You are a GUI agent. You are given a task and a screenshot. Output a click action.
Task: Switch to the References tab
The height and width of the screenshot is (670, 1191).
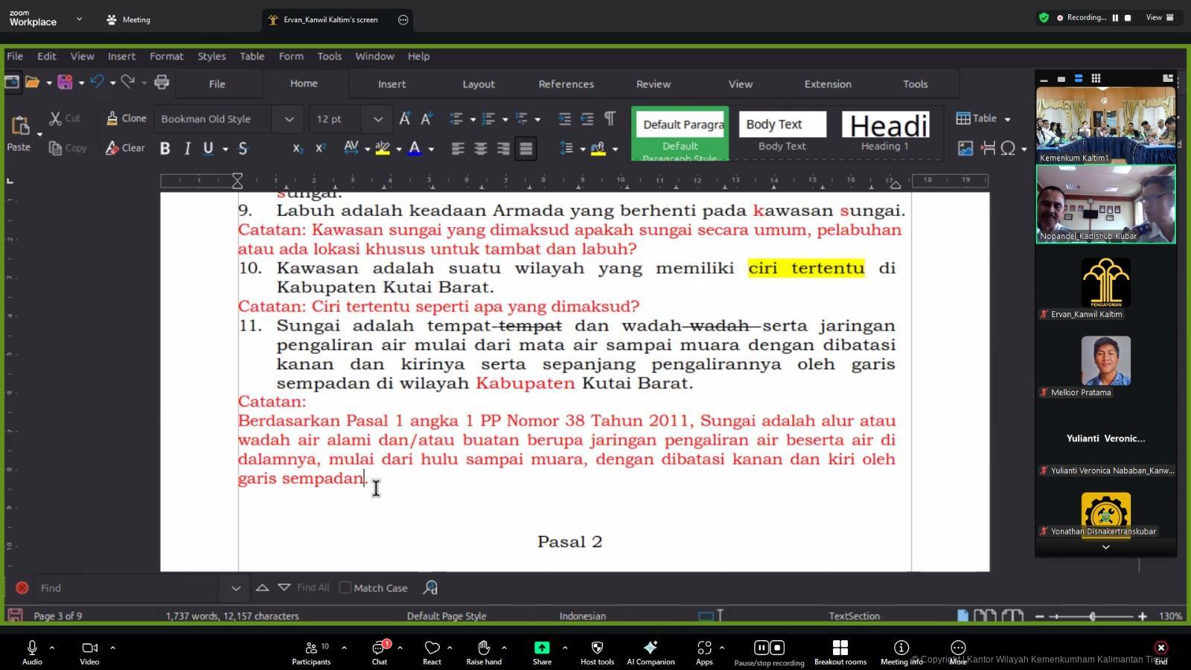click(x=566, y=84)
